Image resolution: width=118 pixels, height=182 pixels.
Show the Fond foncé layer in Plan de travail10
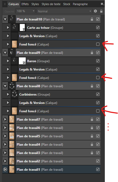[x=98, y=44]
